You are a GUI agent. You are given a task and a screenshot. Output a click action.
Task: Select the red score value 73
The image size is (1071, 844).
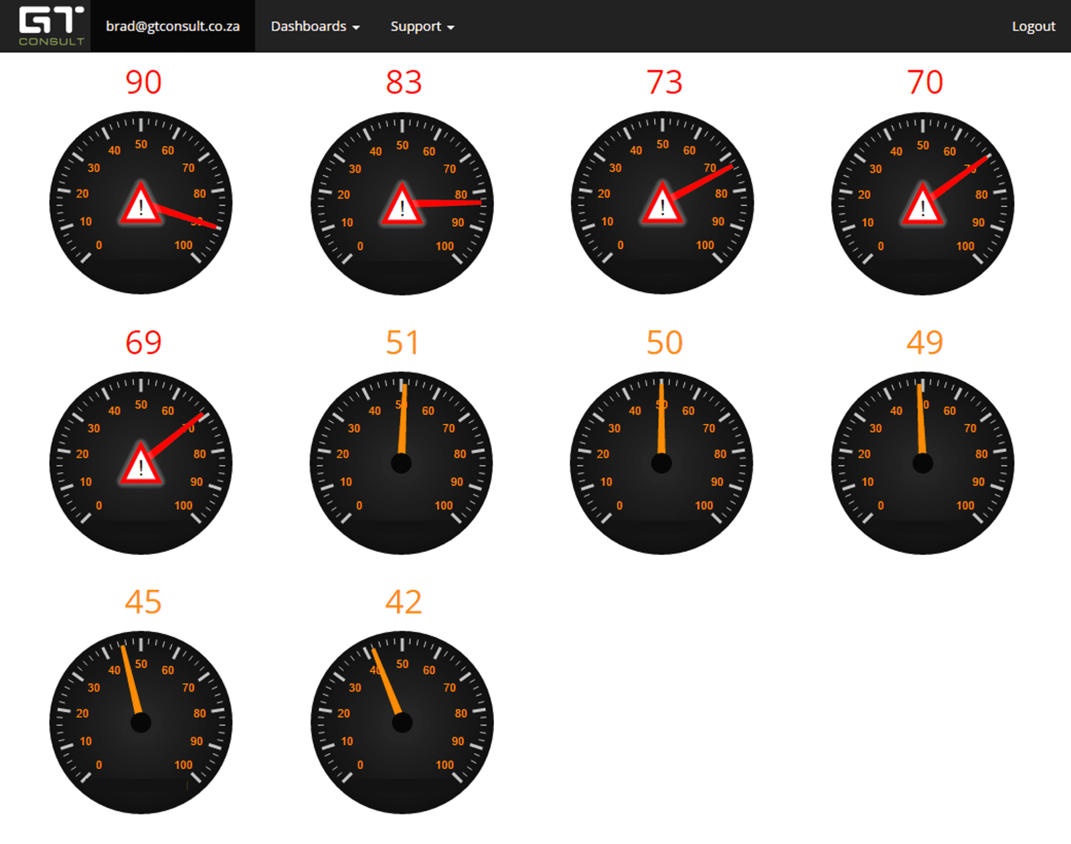[665, 82]
